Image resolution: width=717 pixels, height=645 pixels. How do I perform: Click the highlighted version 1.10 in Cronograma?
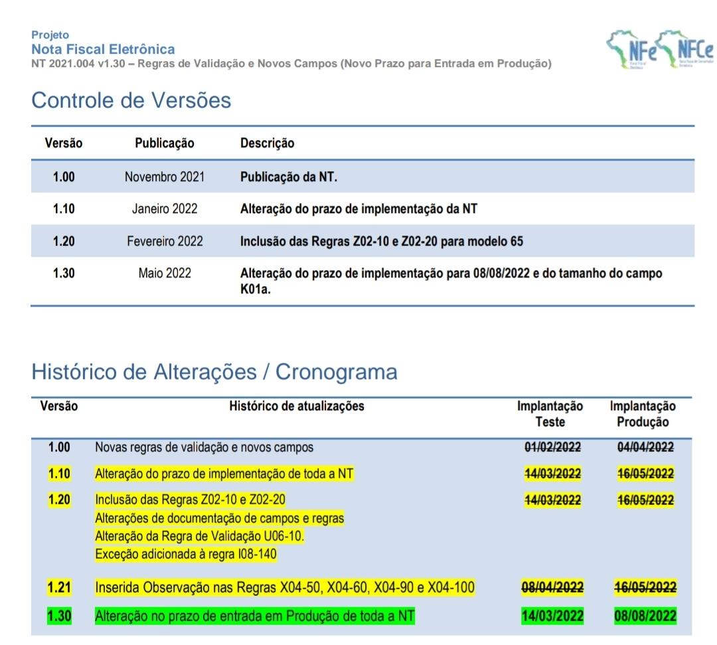pos(60,474)
